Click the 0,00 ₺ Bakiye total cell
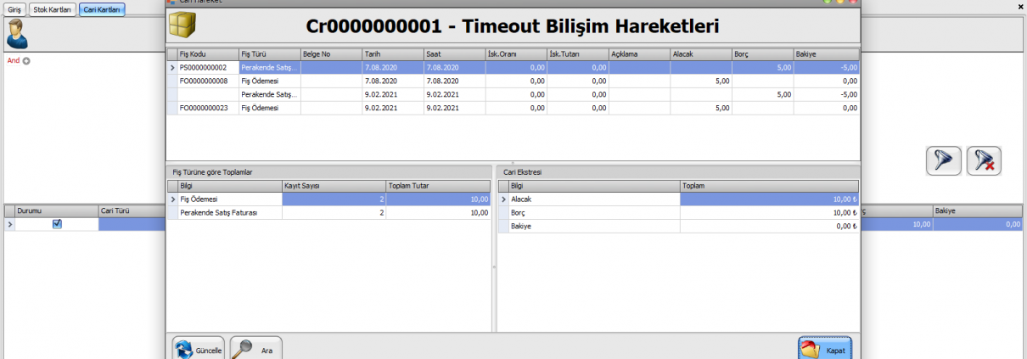 pyautogui.click(x=769, y=227)
